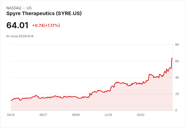Select the 64.01 current price

tap(17, 25)
